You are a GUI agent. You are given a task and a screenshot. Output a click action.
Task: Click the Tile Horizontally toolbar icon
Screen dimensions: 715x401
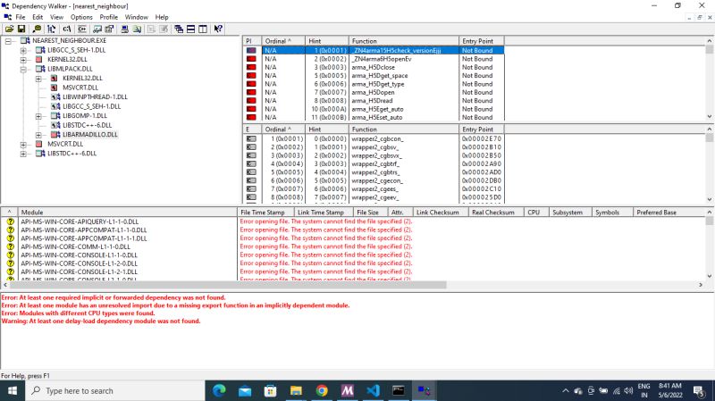click(190, 29)
